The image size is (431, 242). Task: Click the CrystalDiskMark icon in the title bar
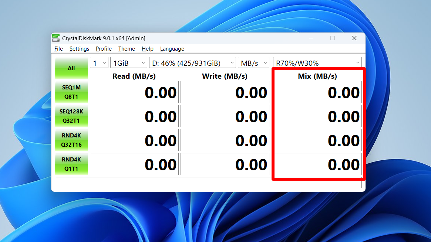coord(56,38)
